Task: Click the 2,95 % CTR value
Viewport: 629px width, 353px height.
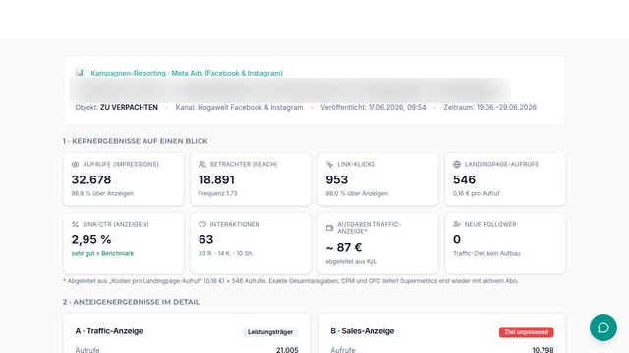Action: 91,239
